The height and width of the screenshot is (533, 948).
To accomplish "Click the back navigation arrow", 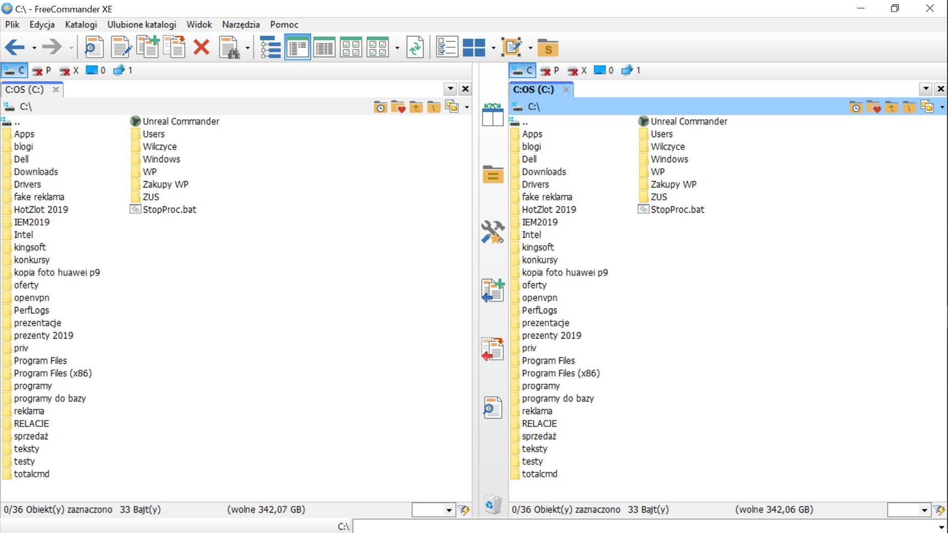I will pos(15,47).
